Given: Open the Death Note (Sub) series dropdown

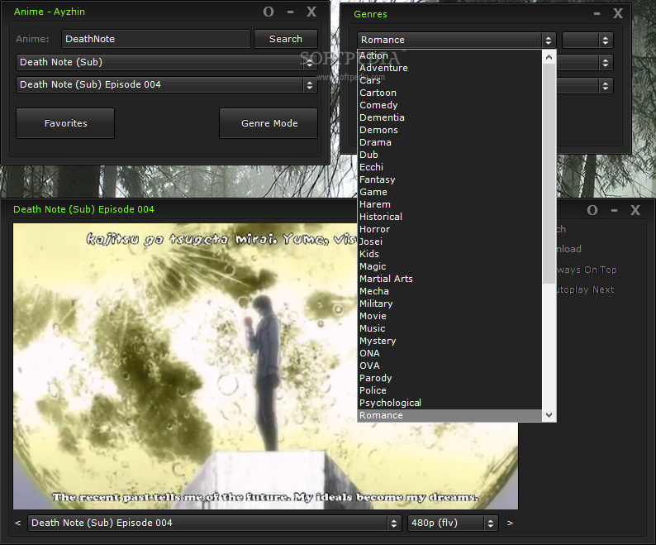Looking at the screenshot, I should 167,62.
